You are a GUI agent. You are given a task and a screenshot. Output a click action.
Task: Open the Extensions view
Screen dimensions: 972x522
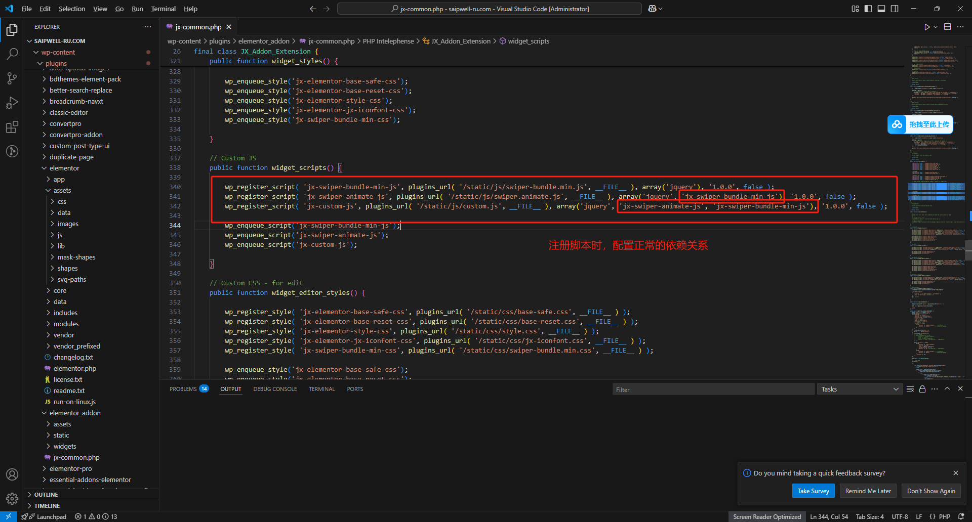point(12,127)
